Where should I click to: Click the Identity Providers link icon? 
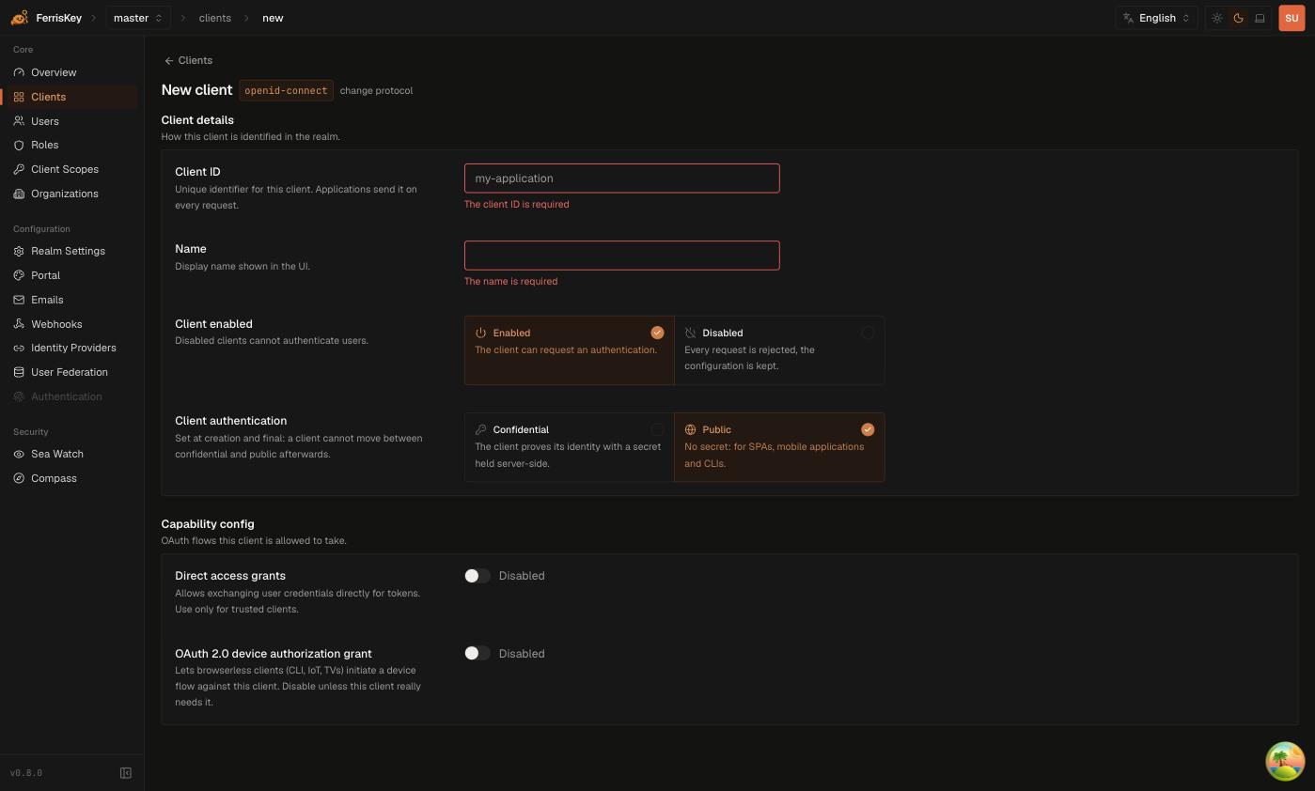[19, 348]
